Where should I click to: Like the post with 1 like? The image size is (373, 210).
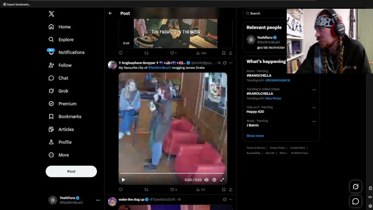[173, 53]
